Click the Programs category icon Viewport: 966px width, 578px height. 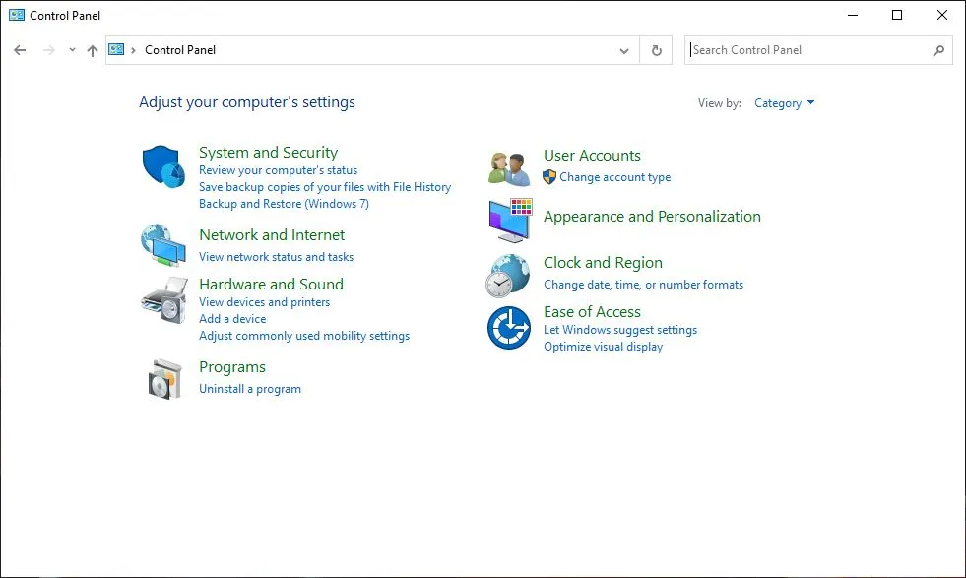tap(164, 378)
